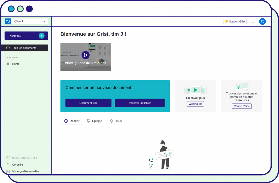
Task: Click Importer un fichier
Action: tap(140, 103)
